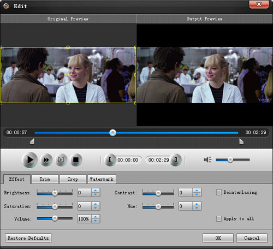Image resolution: width=273 pixels, height=249 pixels.
Task: Click right trim marker on timeline
Action: pos(241,141)
